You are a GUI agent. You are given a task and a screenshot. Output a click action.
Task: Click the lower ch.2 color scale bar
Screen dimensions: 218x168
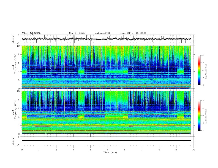[199, 116]
